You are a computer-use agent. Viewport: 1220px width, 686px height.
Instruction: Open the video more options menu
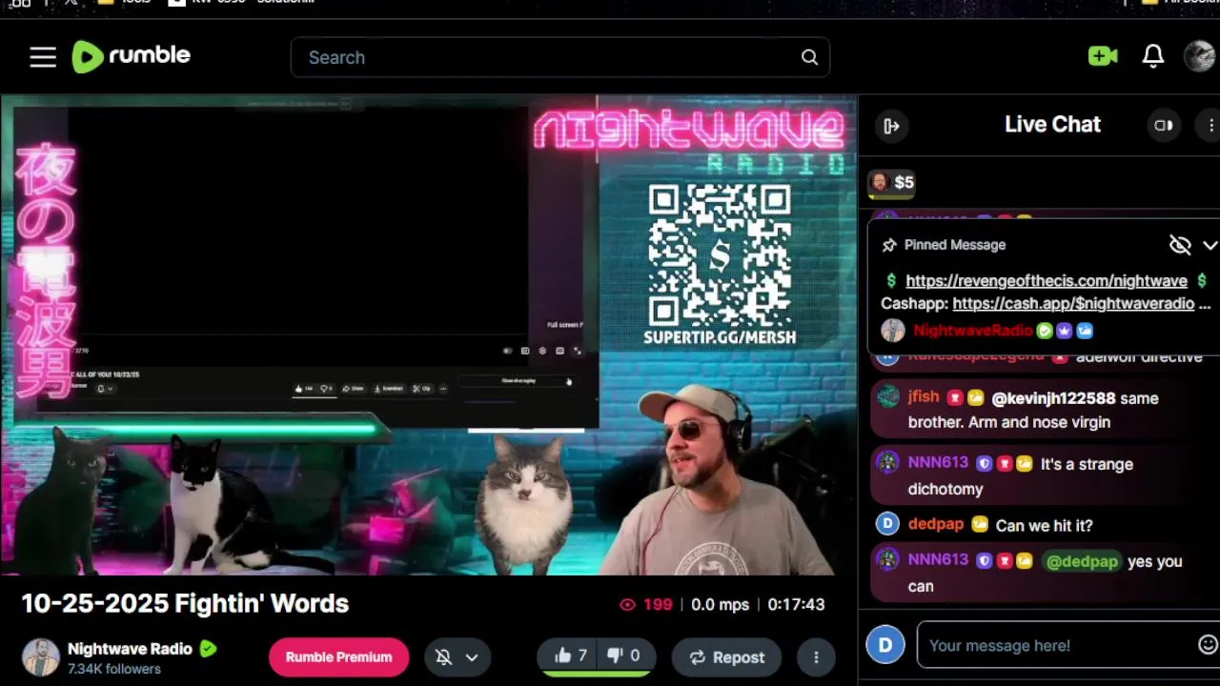click(816, 656)
